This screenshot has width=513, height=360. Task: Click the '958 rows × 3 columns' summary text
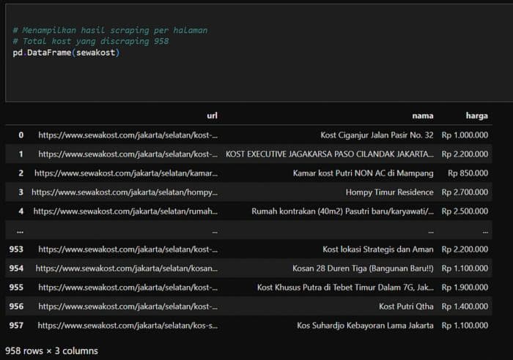point(51,350)
